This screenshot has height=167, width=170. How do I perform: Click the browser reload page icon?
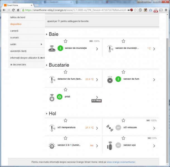(x=13, y=10)
